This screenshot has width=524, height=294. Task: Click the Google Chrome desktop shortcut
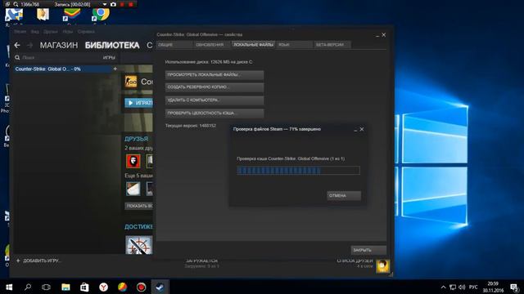100,15
